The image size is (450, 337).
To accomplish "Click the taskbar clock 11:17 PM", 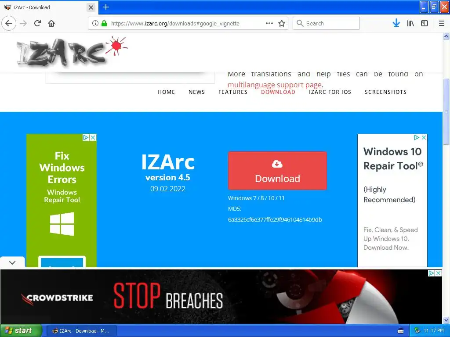I will coord(434,331).
